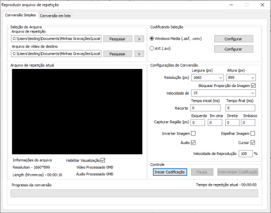Toggle Habilitar Visualização checkbox

click(103, 160)
